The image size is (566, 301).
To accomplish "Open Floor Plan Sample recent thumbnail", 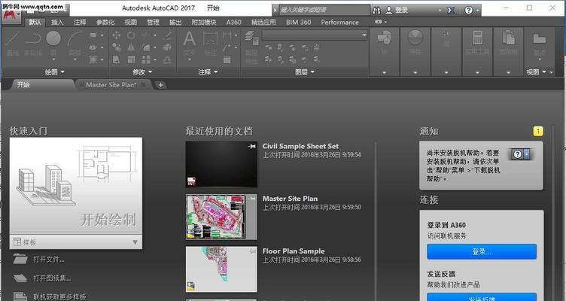I will coord(221,269).
